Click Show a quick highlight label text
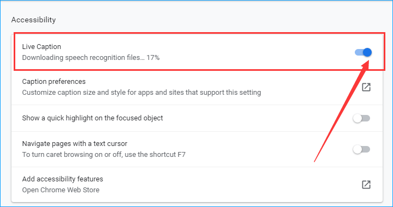 [92, 118]
